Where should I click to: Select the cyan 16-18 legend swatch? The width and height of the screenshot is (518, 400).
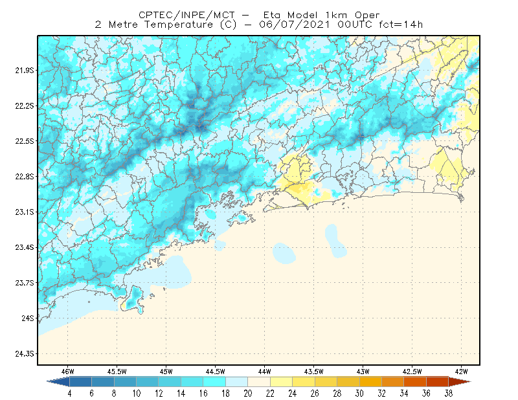tap(214, 382)
